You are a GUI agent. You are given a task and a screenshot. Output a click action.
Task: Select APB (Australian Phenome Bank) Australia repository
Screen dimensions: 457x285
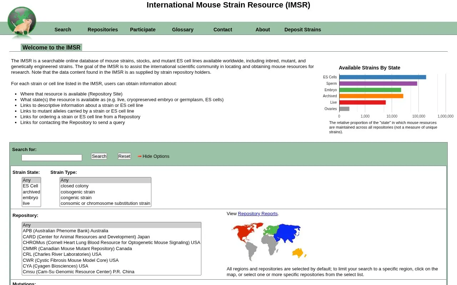pyautogui.click(x=111, y=231)
